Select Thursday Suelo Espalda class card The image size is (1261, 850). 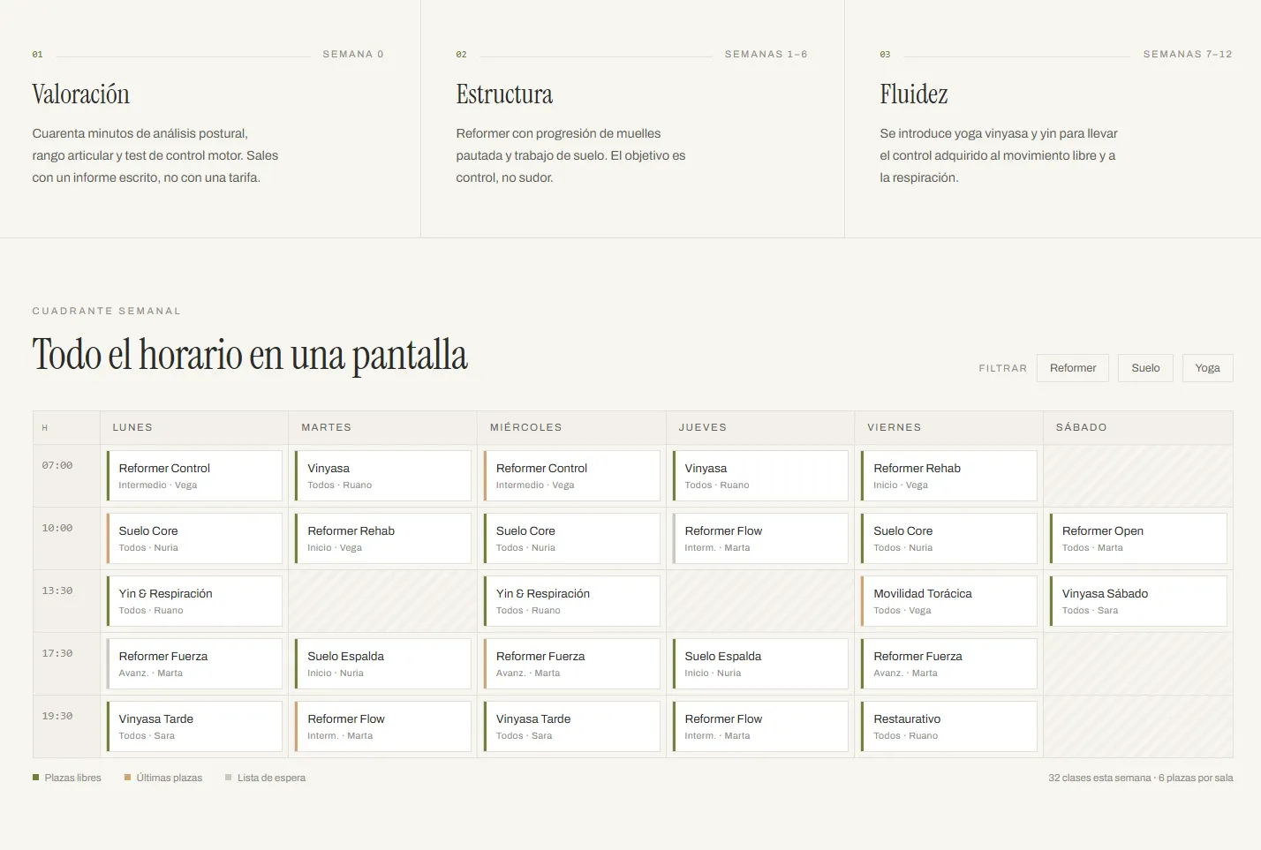pyautogui.click(x=760, y=664)
